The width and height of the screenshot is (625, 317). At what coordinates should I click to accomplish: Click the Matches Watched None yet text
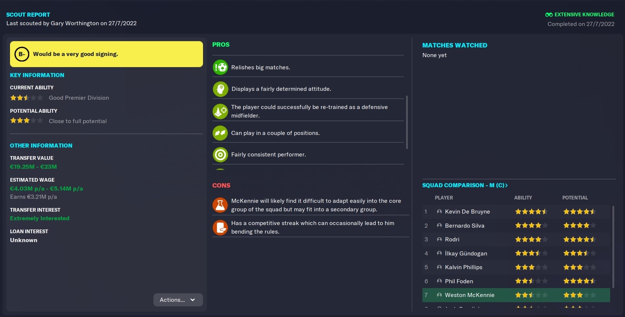(x=435, y=55)
